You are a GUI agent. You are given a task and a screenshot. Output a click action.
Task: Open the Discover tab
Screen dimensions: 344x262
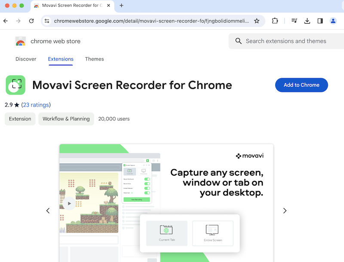[26, 59]
